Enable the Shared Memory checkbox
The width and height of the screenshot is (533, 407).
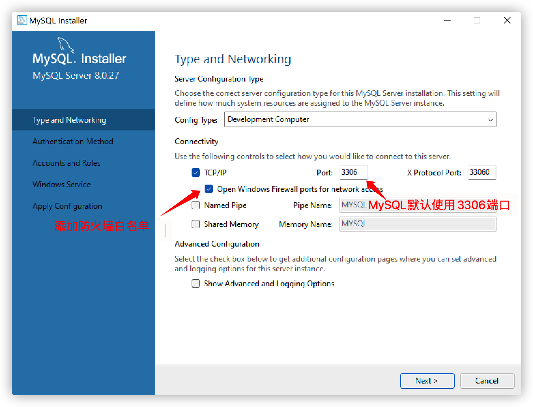[196, 224]
